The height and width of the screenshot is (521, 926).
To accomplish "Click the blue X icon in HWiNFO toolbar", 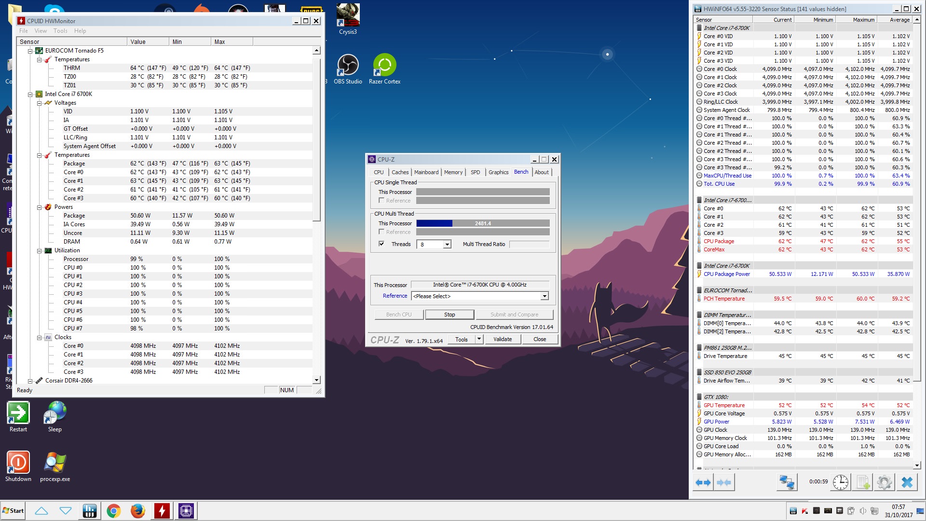I will 907,482.
